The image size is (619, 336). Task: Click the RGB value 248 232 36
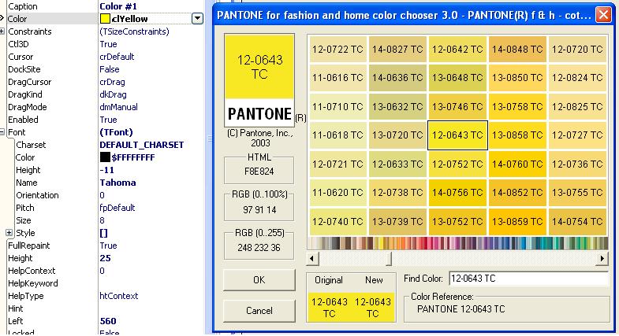pyautogui.click(x=259, y=248)
